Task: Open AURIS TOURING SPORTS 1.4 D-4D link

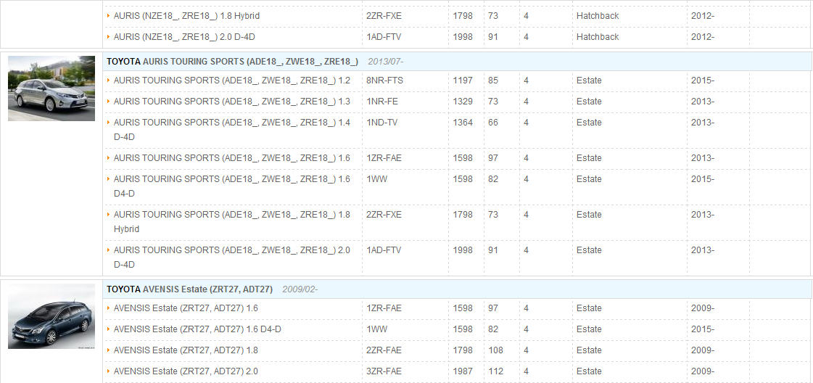Action: coord(232,130)
